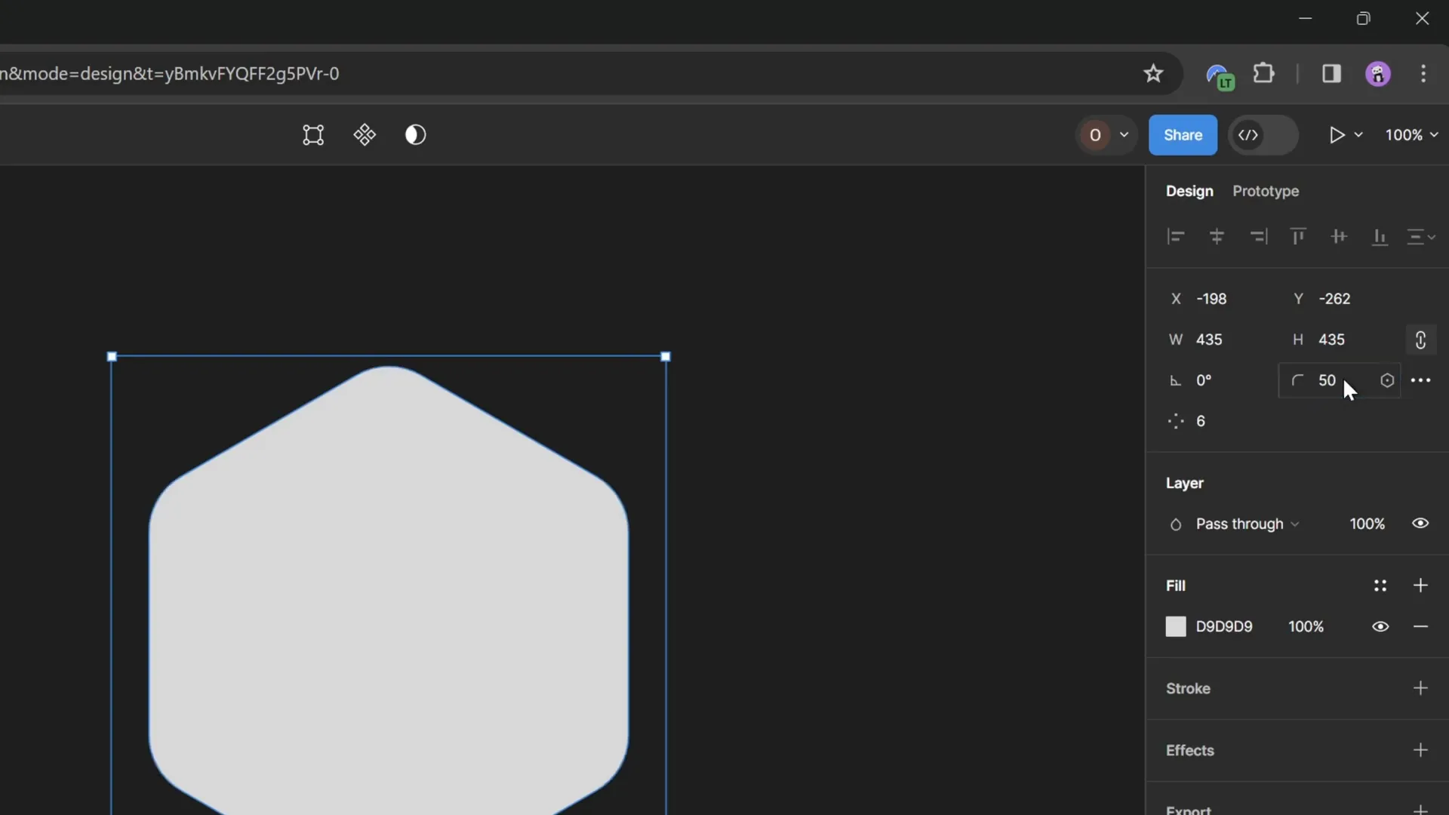This screenshot has width=1449, height=815.
Task: Align selection to left edge
Action: [1175, 236]
